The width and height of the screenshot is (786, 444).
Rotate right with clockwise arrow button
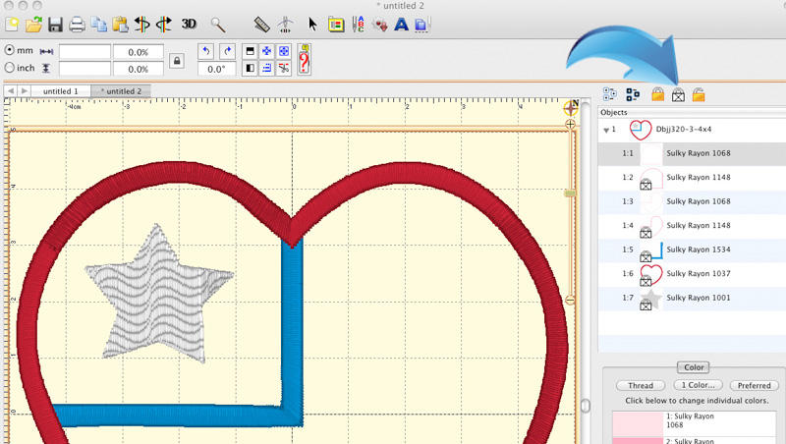pos(228,51)
